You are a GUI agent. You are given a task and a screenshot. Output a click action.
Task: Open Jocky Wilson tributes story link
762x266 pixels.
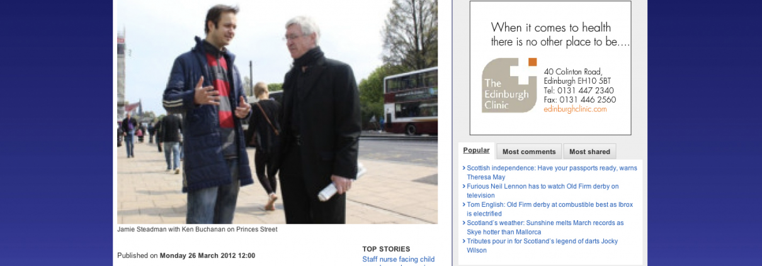(542, 245)
